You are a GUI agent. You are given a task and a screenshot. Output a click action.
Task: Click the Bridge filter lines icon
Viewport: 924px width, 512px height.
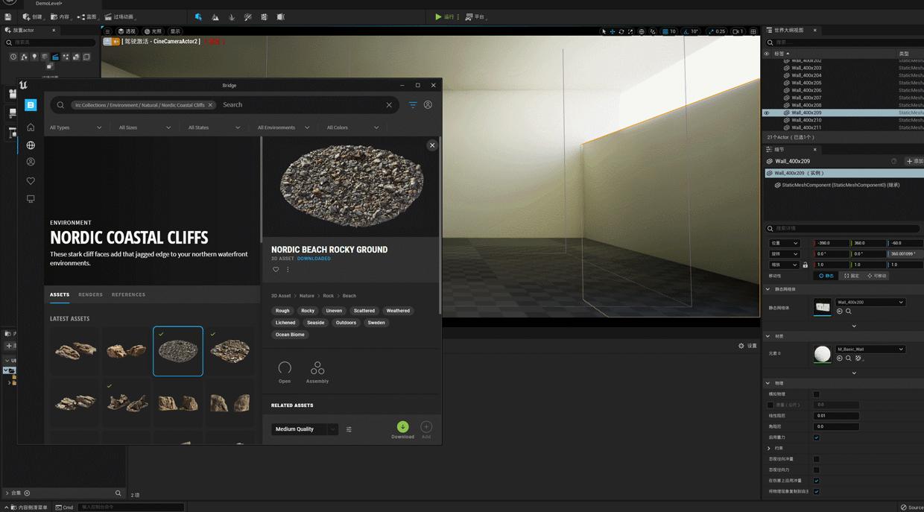(412, 105)
